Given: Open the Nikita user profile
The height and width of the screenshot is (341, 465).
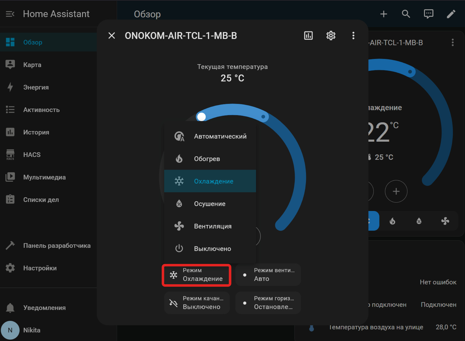Looking at the screenshot, I should point(31,330).
